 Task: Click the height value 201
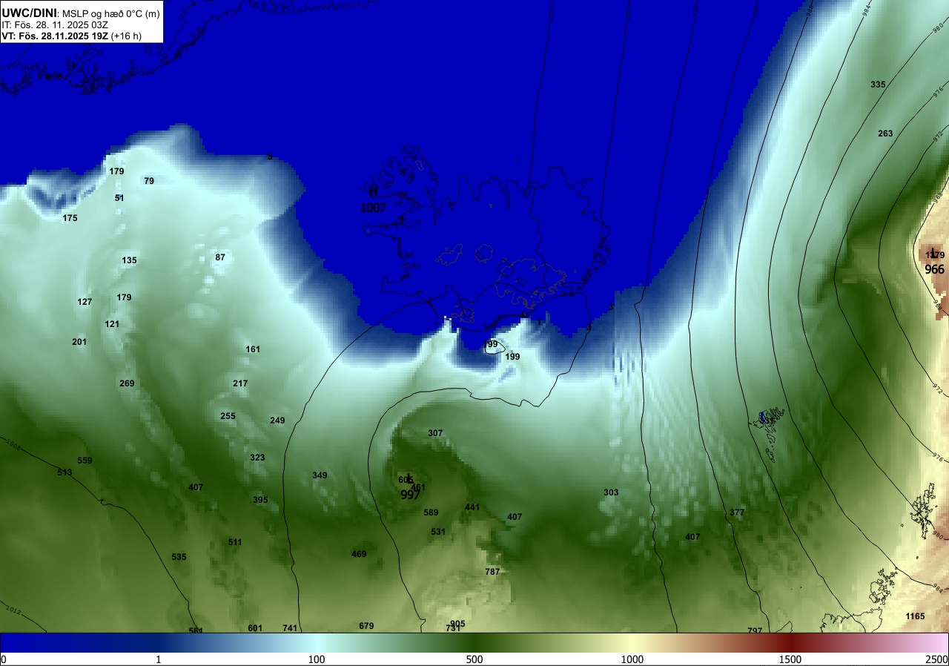point(79,342)
